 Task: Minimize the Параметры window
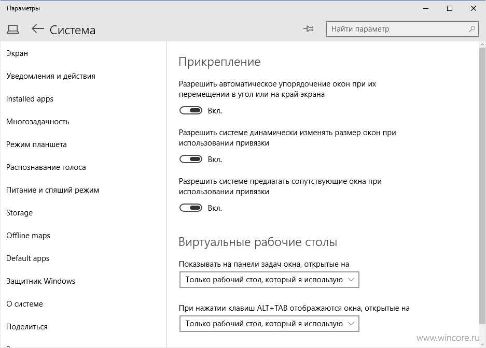click(x=426, y=8)
